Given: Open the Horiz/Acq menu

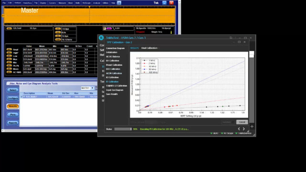Looking at the screenshot, I should [27, 3].
